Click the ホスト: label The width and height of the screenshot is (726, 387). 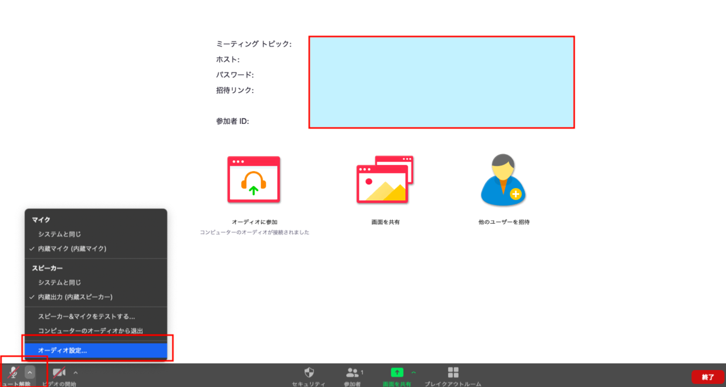pos(228,59)
